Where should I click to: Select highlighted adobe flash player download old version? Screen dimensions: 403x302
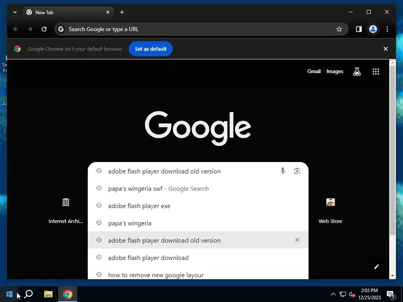[x=198, y=240]
